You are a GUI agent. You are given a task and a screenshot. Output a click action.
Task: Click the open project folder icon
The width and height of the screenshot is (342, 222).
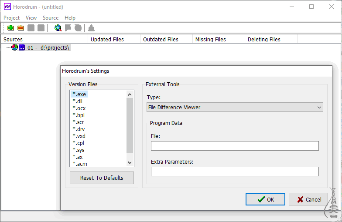(x=21, y=28)
